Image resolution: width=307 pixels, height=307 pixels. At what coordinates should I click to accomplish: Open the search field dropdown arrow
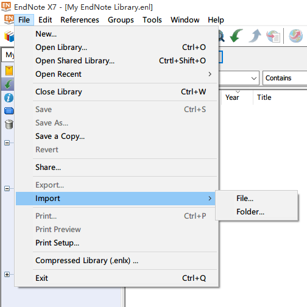(x=253, y=78)
